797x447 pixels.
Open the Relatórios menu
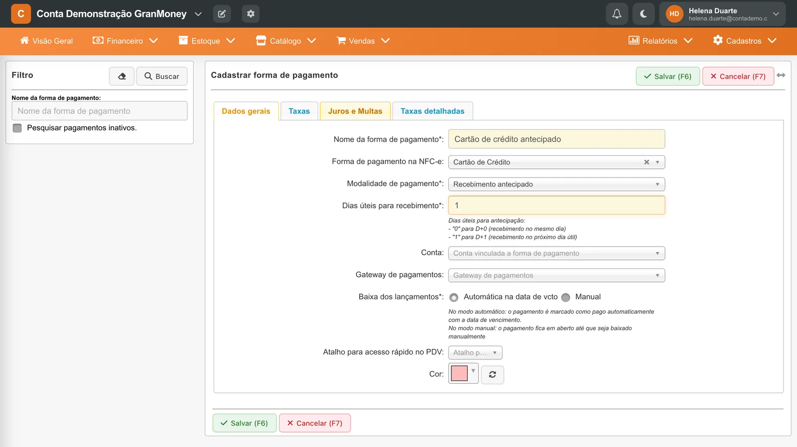(x=661, y=41)
